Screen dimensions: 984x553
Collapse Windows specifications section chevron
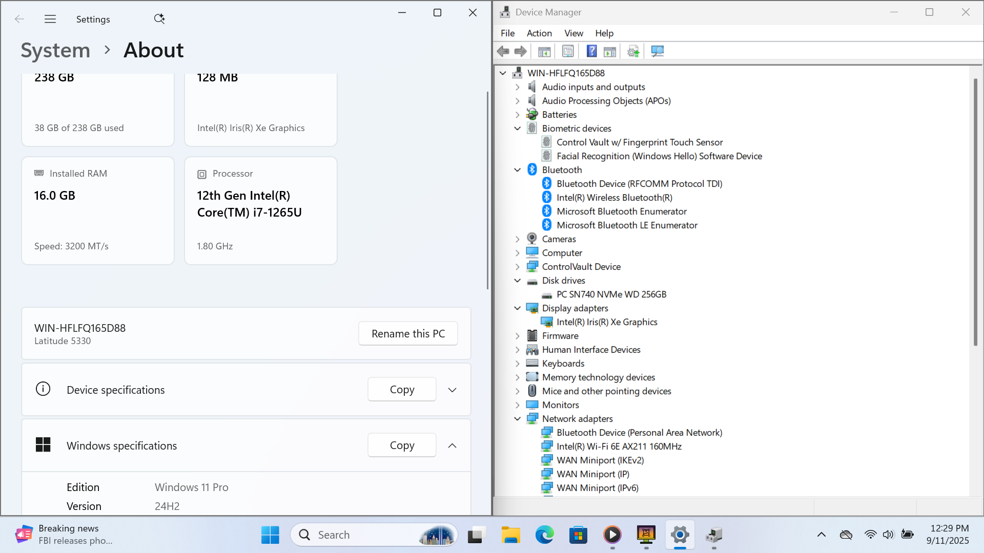click(x=452, y=445)
